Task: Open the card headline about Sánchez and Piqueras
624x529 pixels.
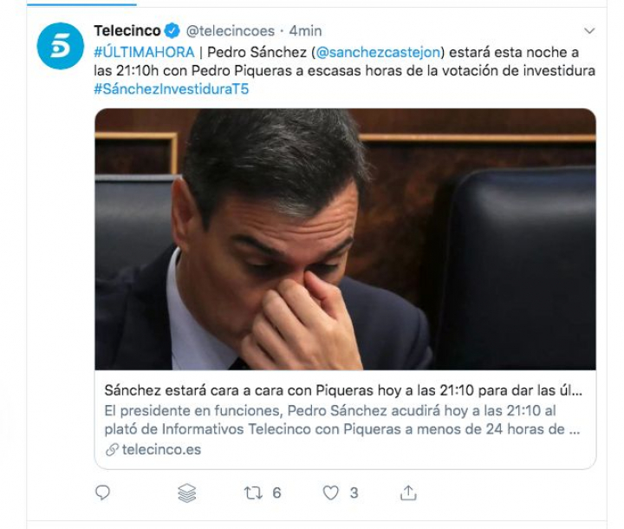Action: [x=343, y=390]
